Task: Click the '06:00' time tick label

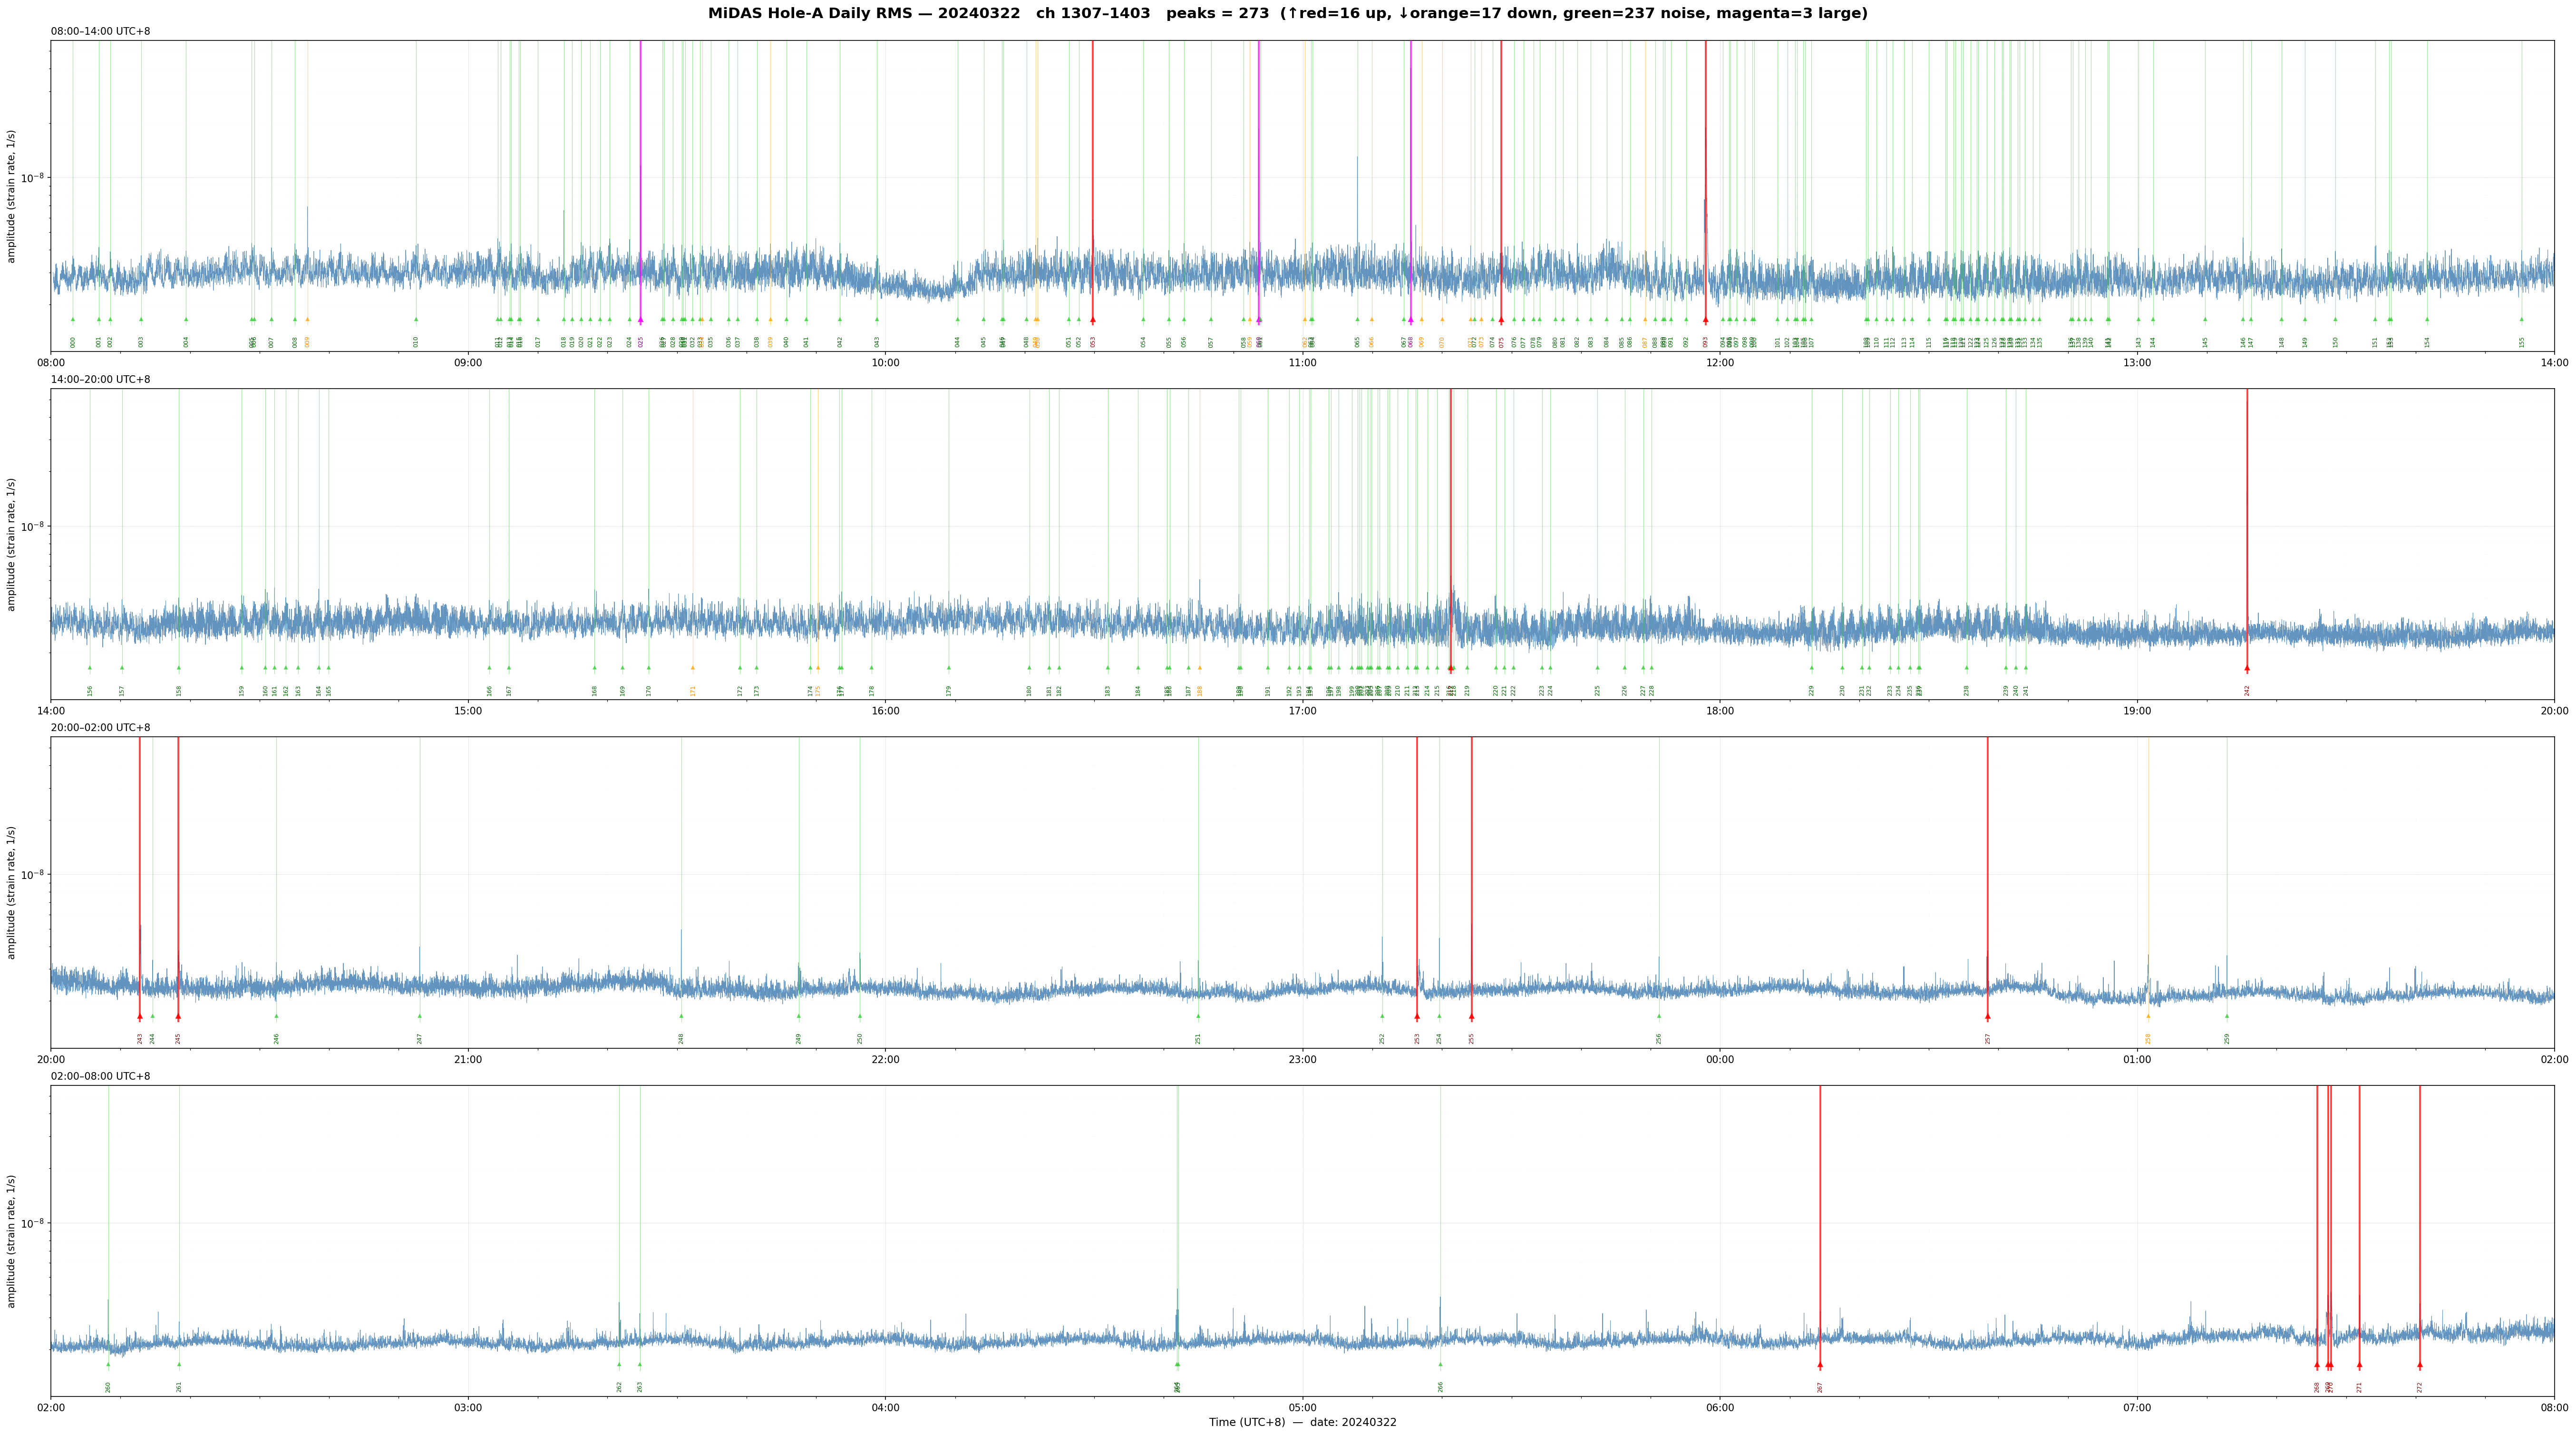Action: pyautogui.click(x=1720, y=1408)
